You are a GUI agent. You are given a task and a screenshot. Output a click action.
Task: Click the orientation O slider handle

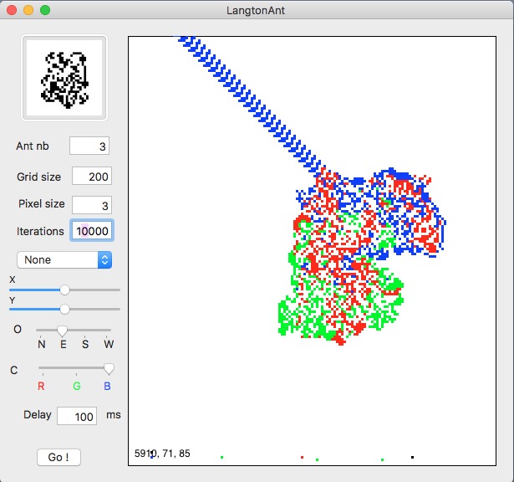point(62,331)
